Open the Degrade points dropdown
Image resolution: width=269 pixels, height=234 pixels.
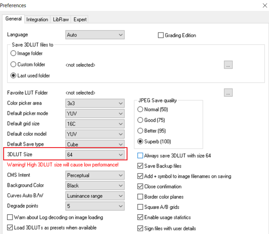pyautogui.click(x=95, y=206)
